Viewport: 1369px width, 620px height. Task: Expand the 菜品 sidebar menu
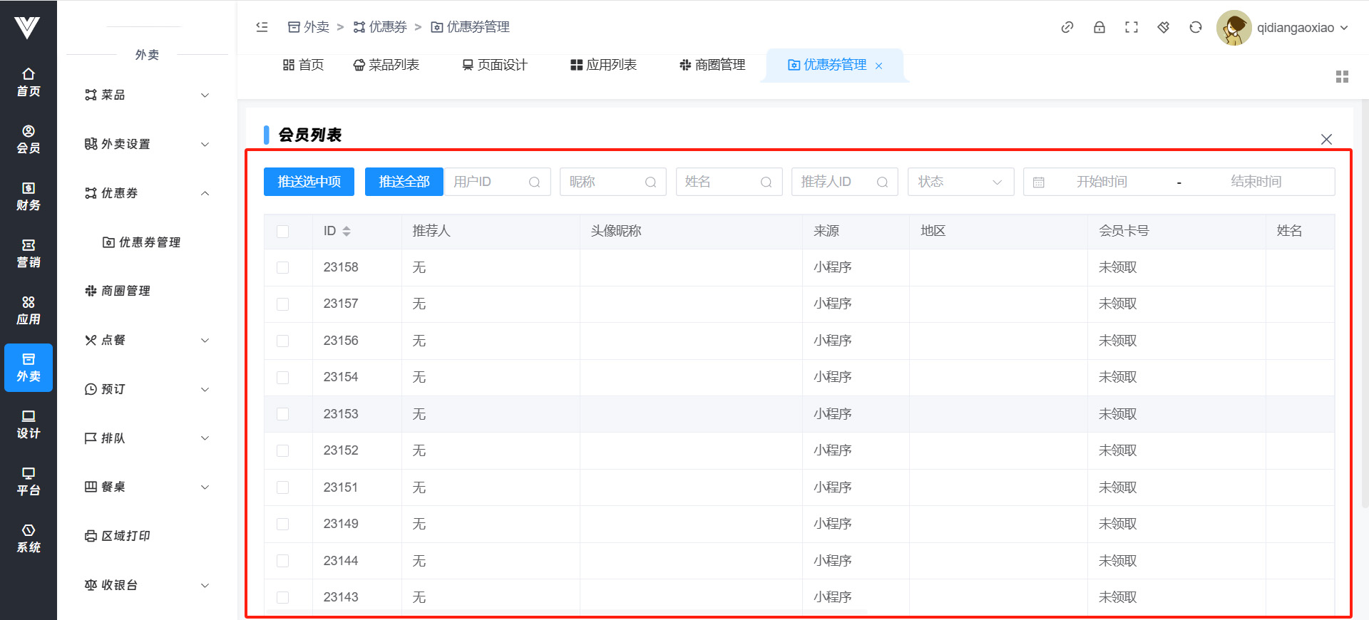tap(146, 95)
